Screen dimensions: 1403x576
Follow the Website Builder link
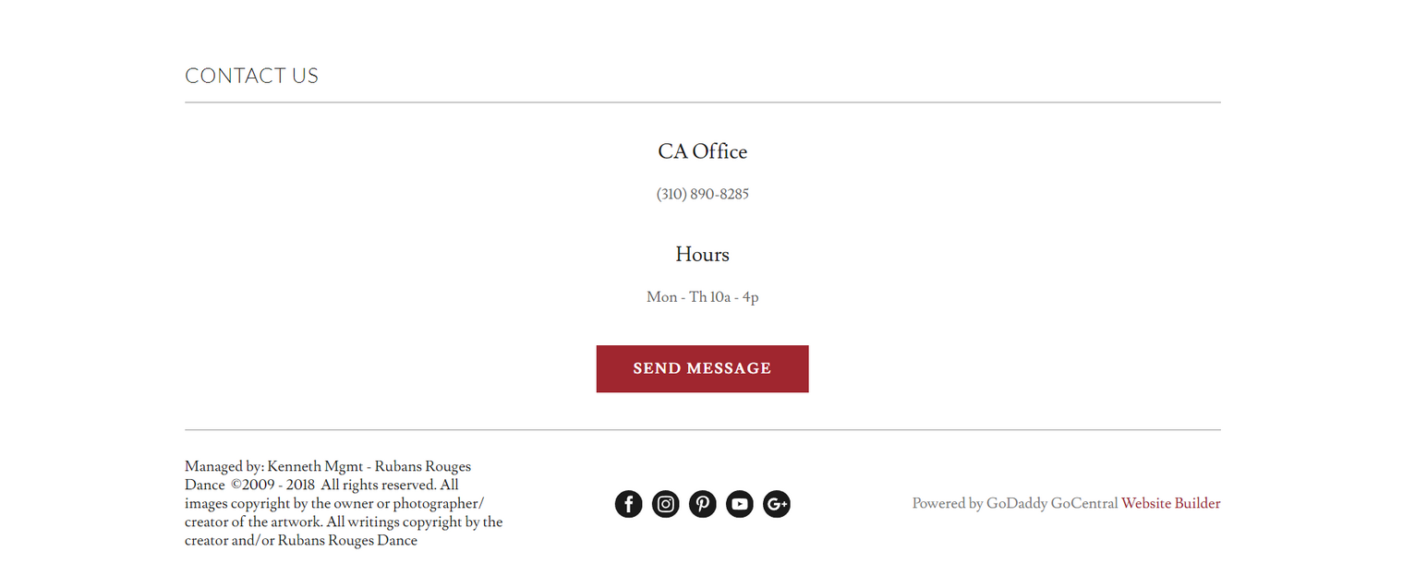pyautogui.click(x=1170, y=504)
